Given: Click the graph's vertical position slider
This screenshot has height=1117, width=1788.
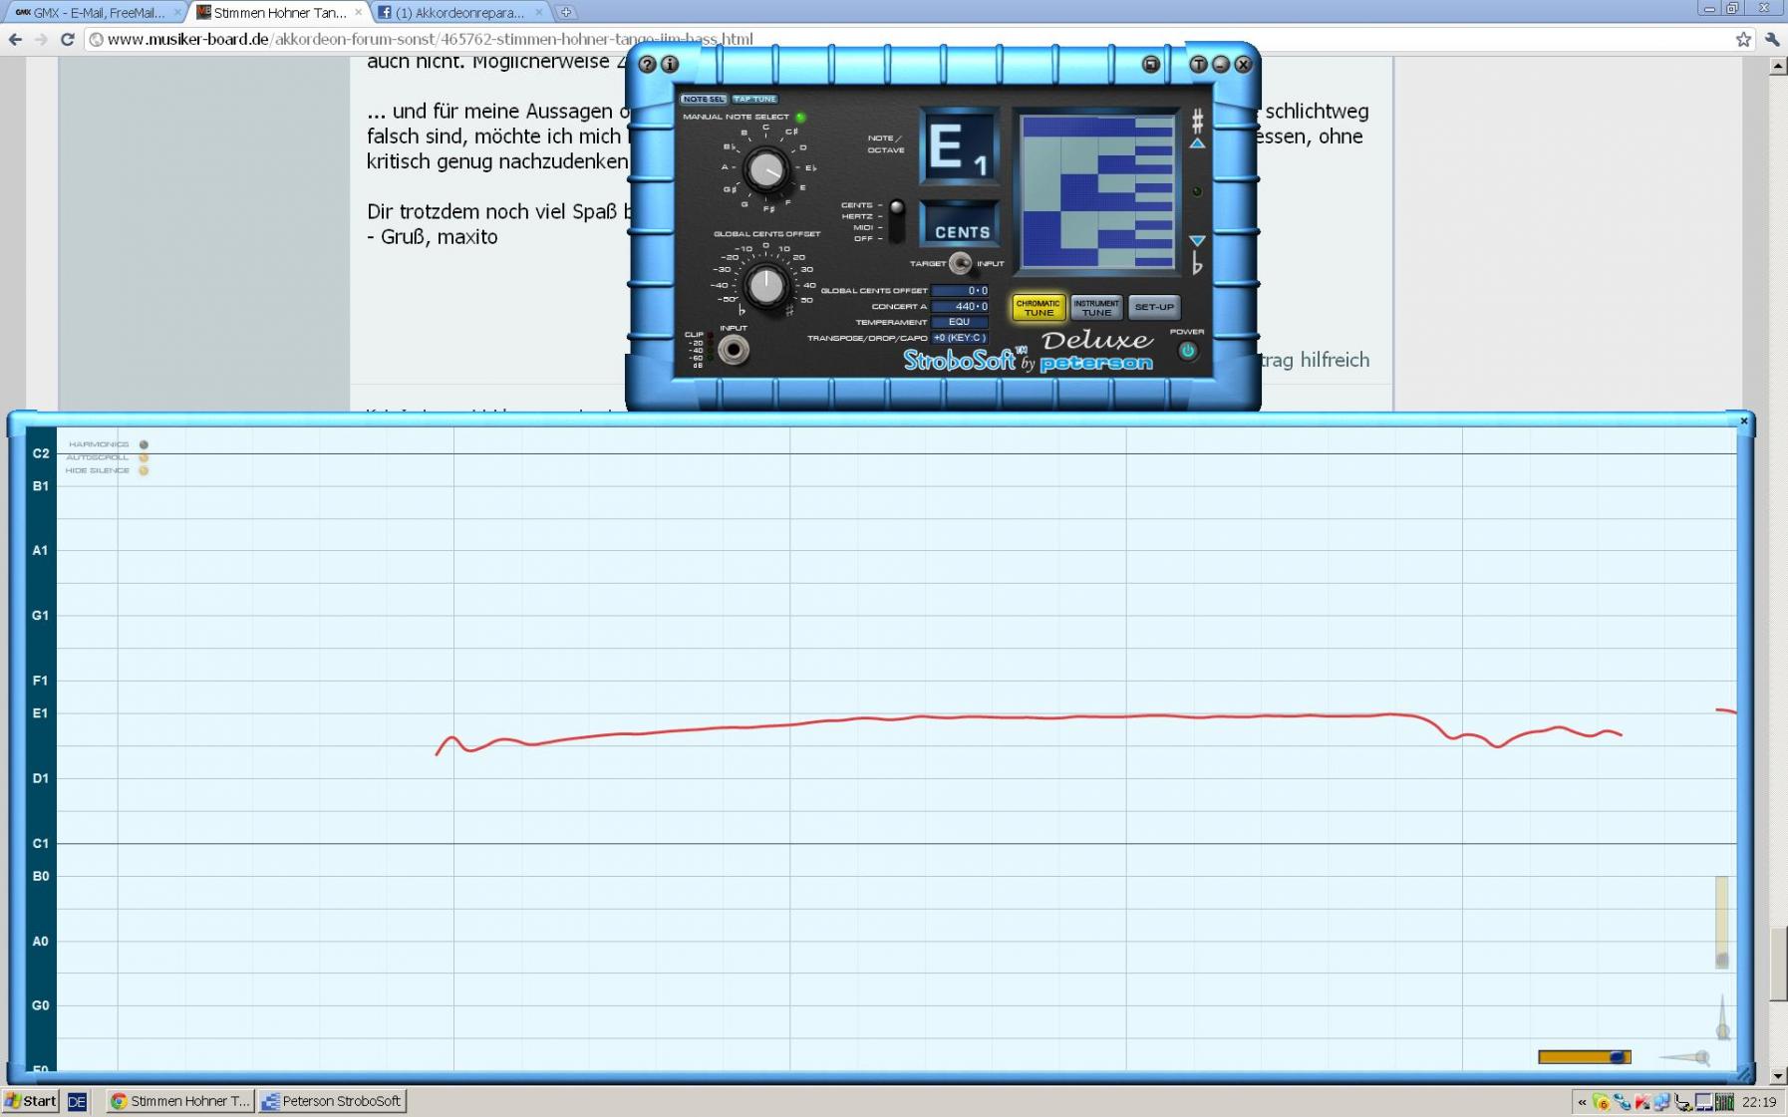Looking at the screenshot, I should (1721, 922).
